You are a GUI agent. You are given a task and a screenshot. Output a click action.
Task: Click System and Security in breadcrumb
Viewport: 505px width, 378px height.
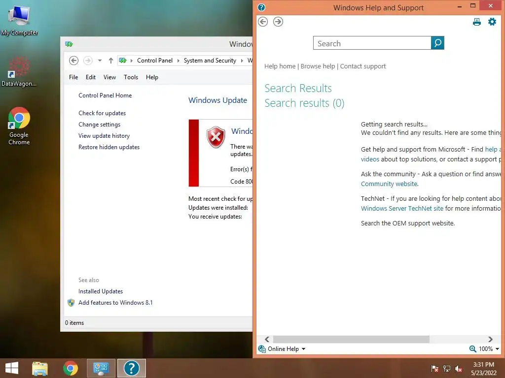tap(210, 61)
